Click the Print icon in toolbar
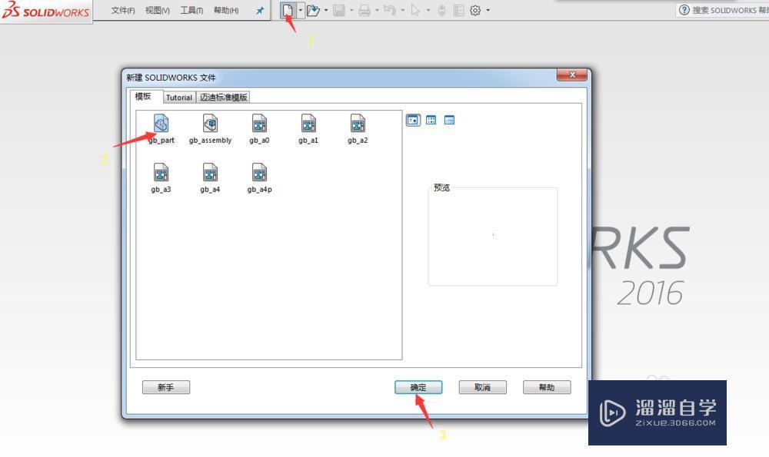Image resolution: width=769 pixels, height=457 pixels. pos(365,10)
